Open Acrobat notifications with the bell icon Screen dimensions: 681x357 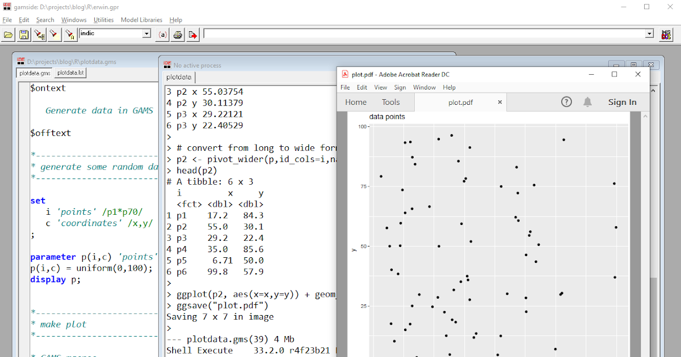[587, 102]
